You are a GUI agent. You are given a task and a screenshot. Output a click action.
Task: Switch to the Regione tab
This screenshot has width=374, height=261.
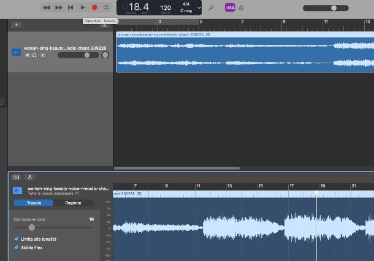click(x=73, y=203)
